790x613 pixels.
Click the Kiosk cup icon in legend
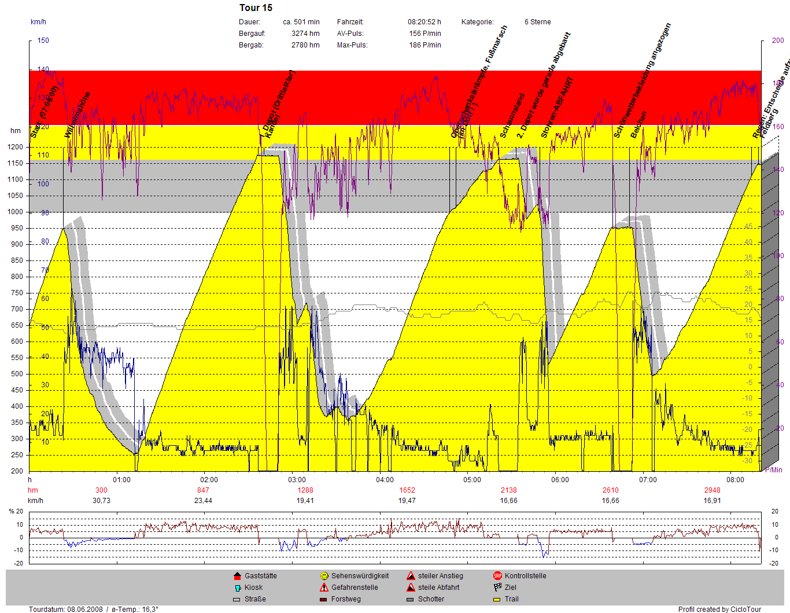237,588
